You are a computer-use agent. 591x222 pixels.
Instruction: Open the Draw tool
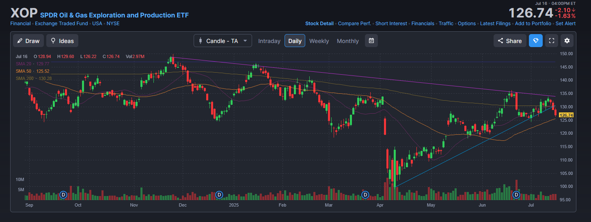(28, 41)
